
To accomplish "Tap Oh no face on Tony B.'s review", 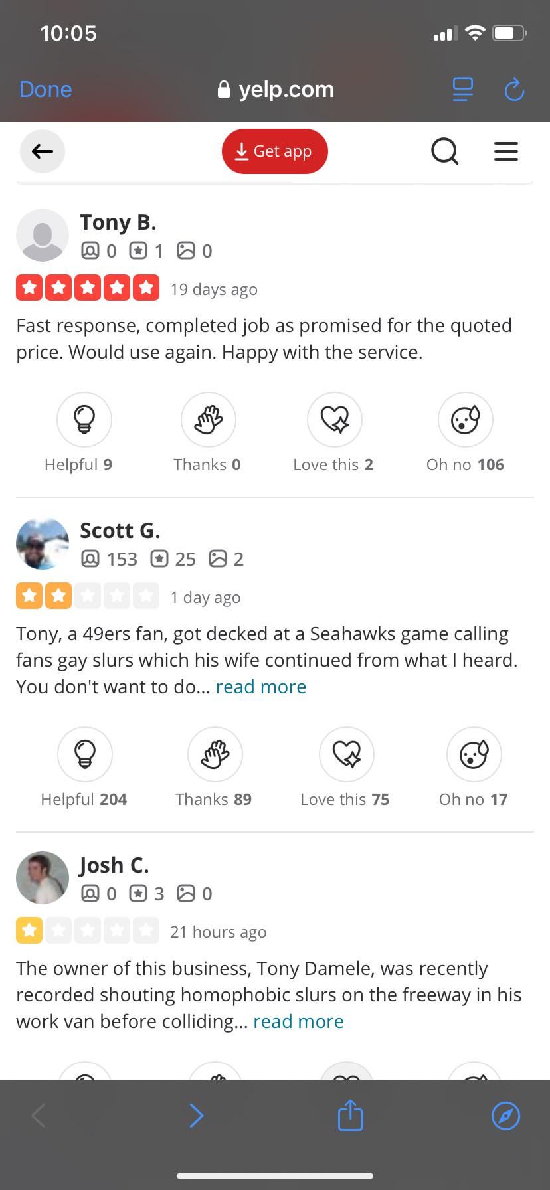I will pyautogui.click(x=465, y=420).
